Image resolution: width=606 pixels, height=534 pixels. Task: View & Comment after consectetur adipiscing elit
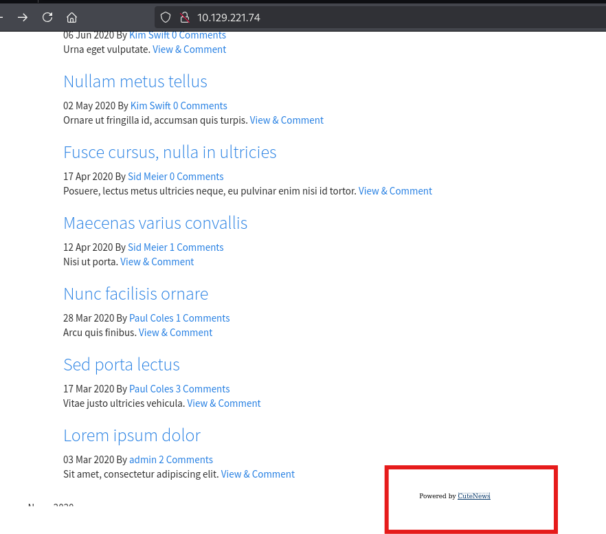[x=258, y=474]
